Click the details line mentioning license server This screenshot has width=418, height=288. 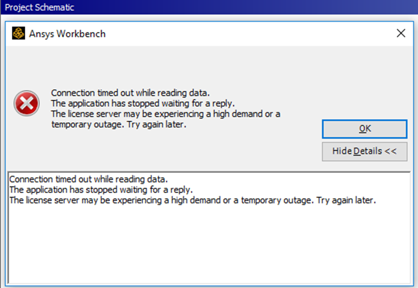point(193,200)
